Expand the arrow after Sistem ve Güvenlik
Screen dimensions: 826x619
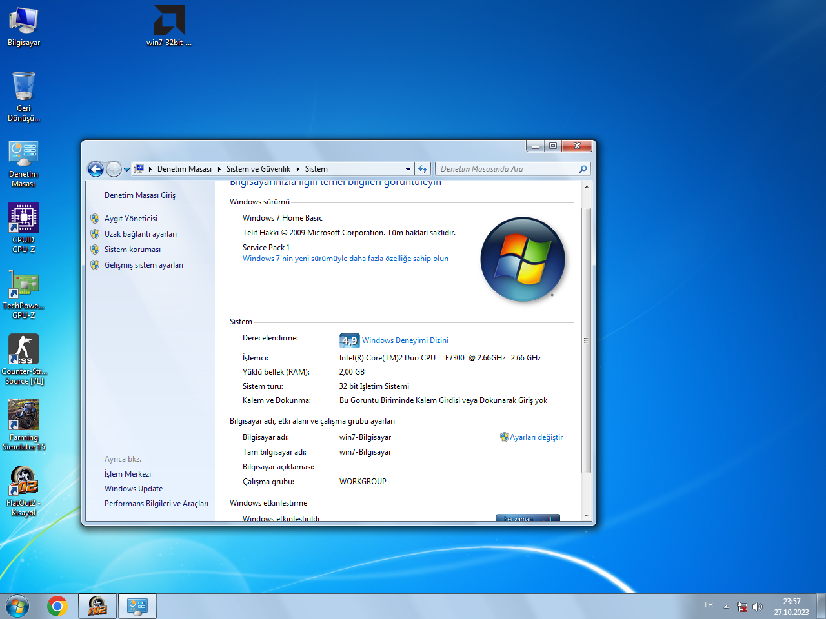(298, 169)
